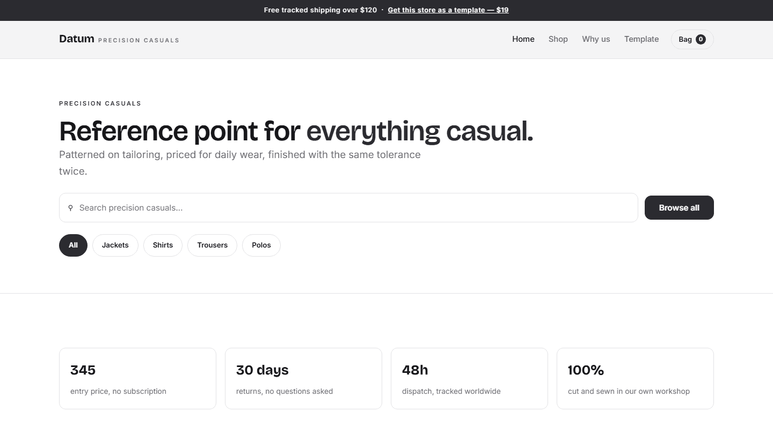Screen dimensions: 773x434
Task: Select the All filter chip
Action: (x=73, y=245)
